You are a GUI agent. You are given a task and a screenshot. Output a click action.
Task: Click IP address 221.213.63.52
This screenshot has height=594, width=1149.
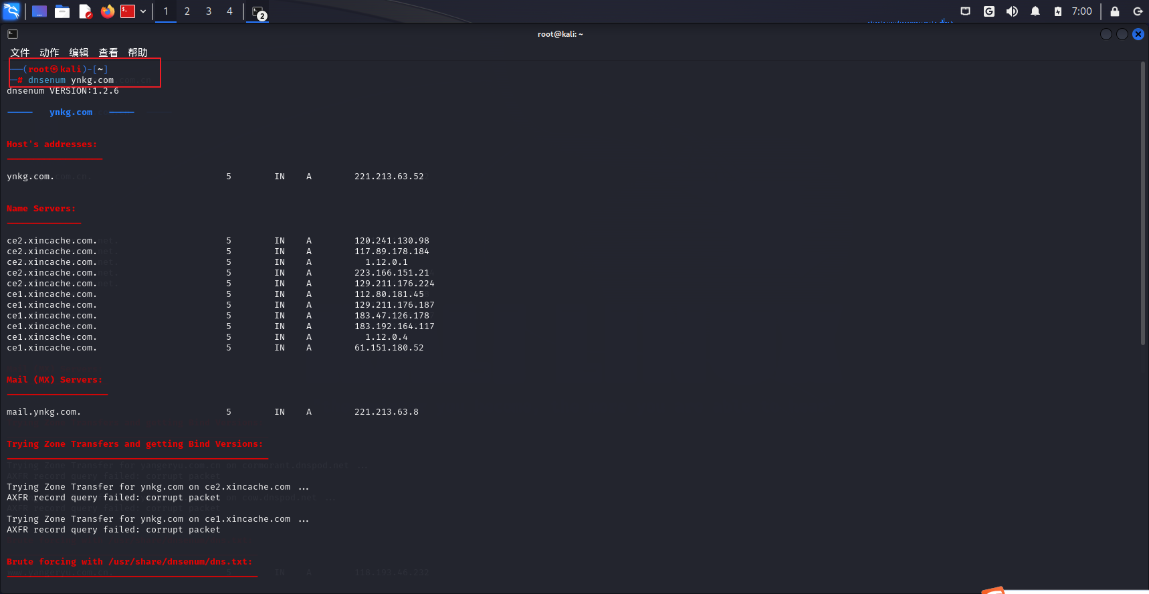389,177
